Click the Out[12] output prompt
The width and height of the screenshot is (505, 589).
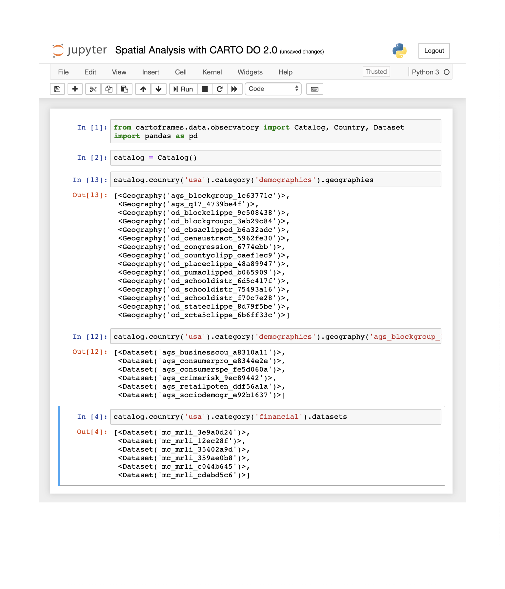pyautogui.click(x=90, y=352)
